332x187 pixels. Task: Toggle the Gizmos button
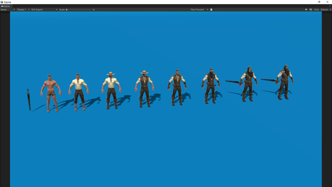click(x=324, y=9)
